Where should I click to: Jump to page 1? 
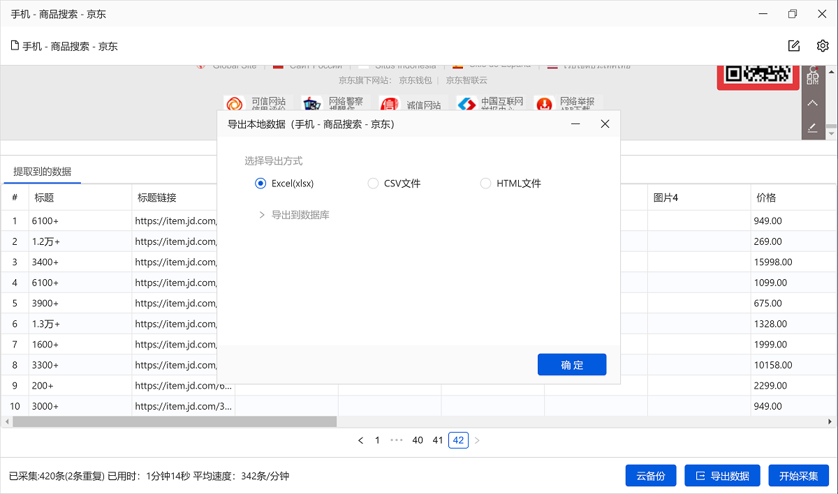tap(378, 440)
